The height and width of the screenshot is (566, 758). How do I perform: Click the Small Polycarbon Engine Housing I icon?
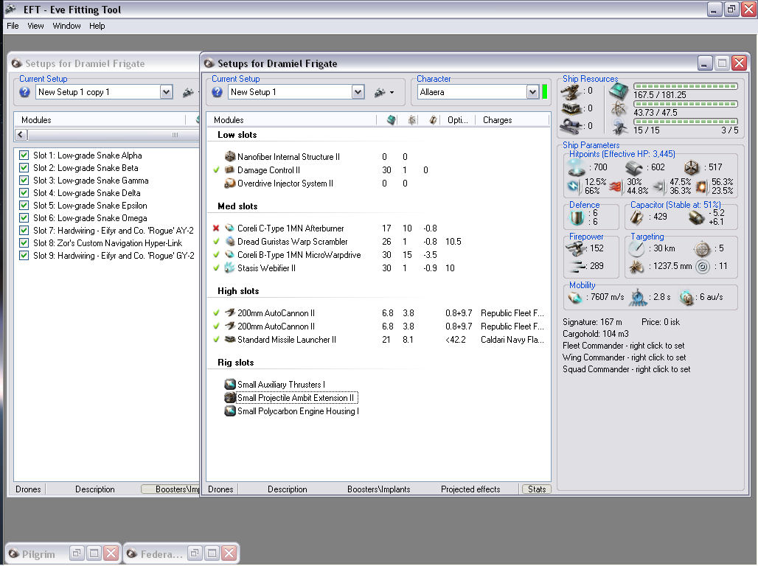click(230, 411)
